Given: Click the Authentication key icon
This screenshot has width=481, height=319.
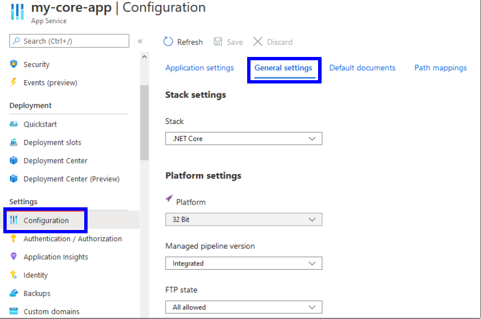Looking at the screenshot, I should 13,238.
